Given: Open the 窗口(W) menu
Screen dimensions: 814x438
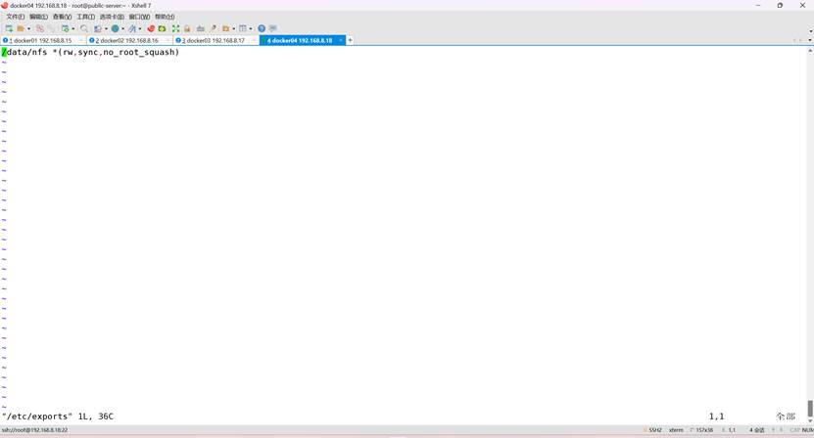Looking at the screenshot, I should (x=139, y=17).
